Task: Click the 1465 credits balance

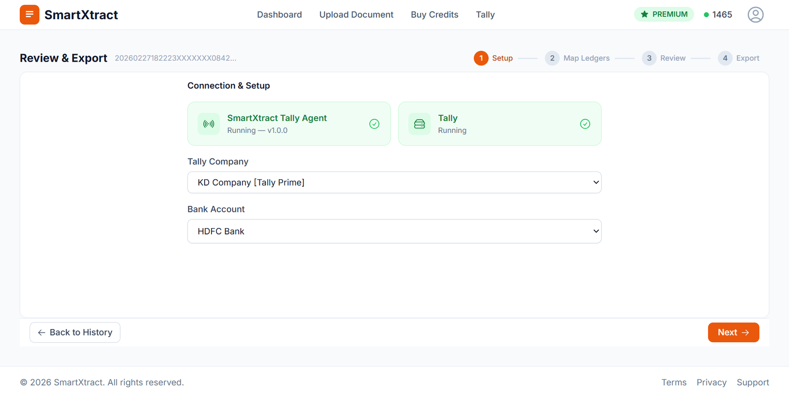Action: [718, 15]
